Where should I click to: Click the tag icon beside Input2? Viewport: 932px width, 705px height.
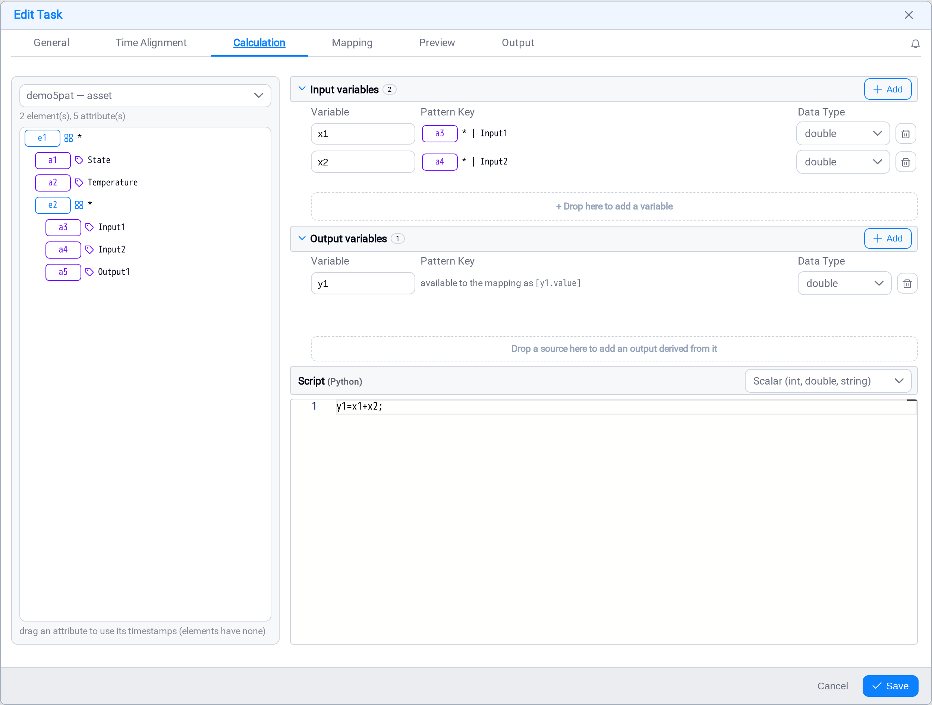(x=89, y=250)
